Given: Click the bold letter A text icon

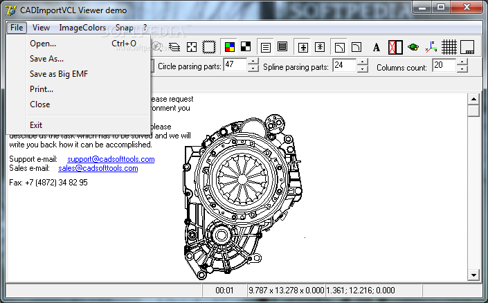Looking at the screenshot, I should [377, 47].
